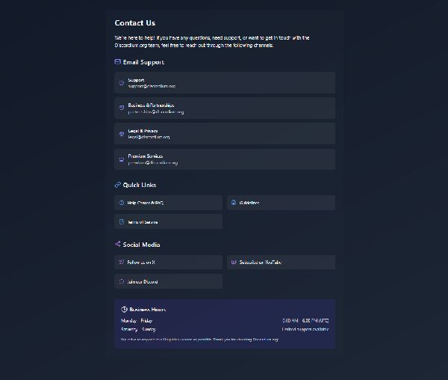Select Follow us on X
Viewport: 448px width, 380px height.
point(141,263)
